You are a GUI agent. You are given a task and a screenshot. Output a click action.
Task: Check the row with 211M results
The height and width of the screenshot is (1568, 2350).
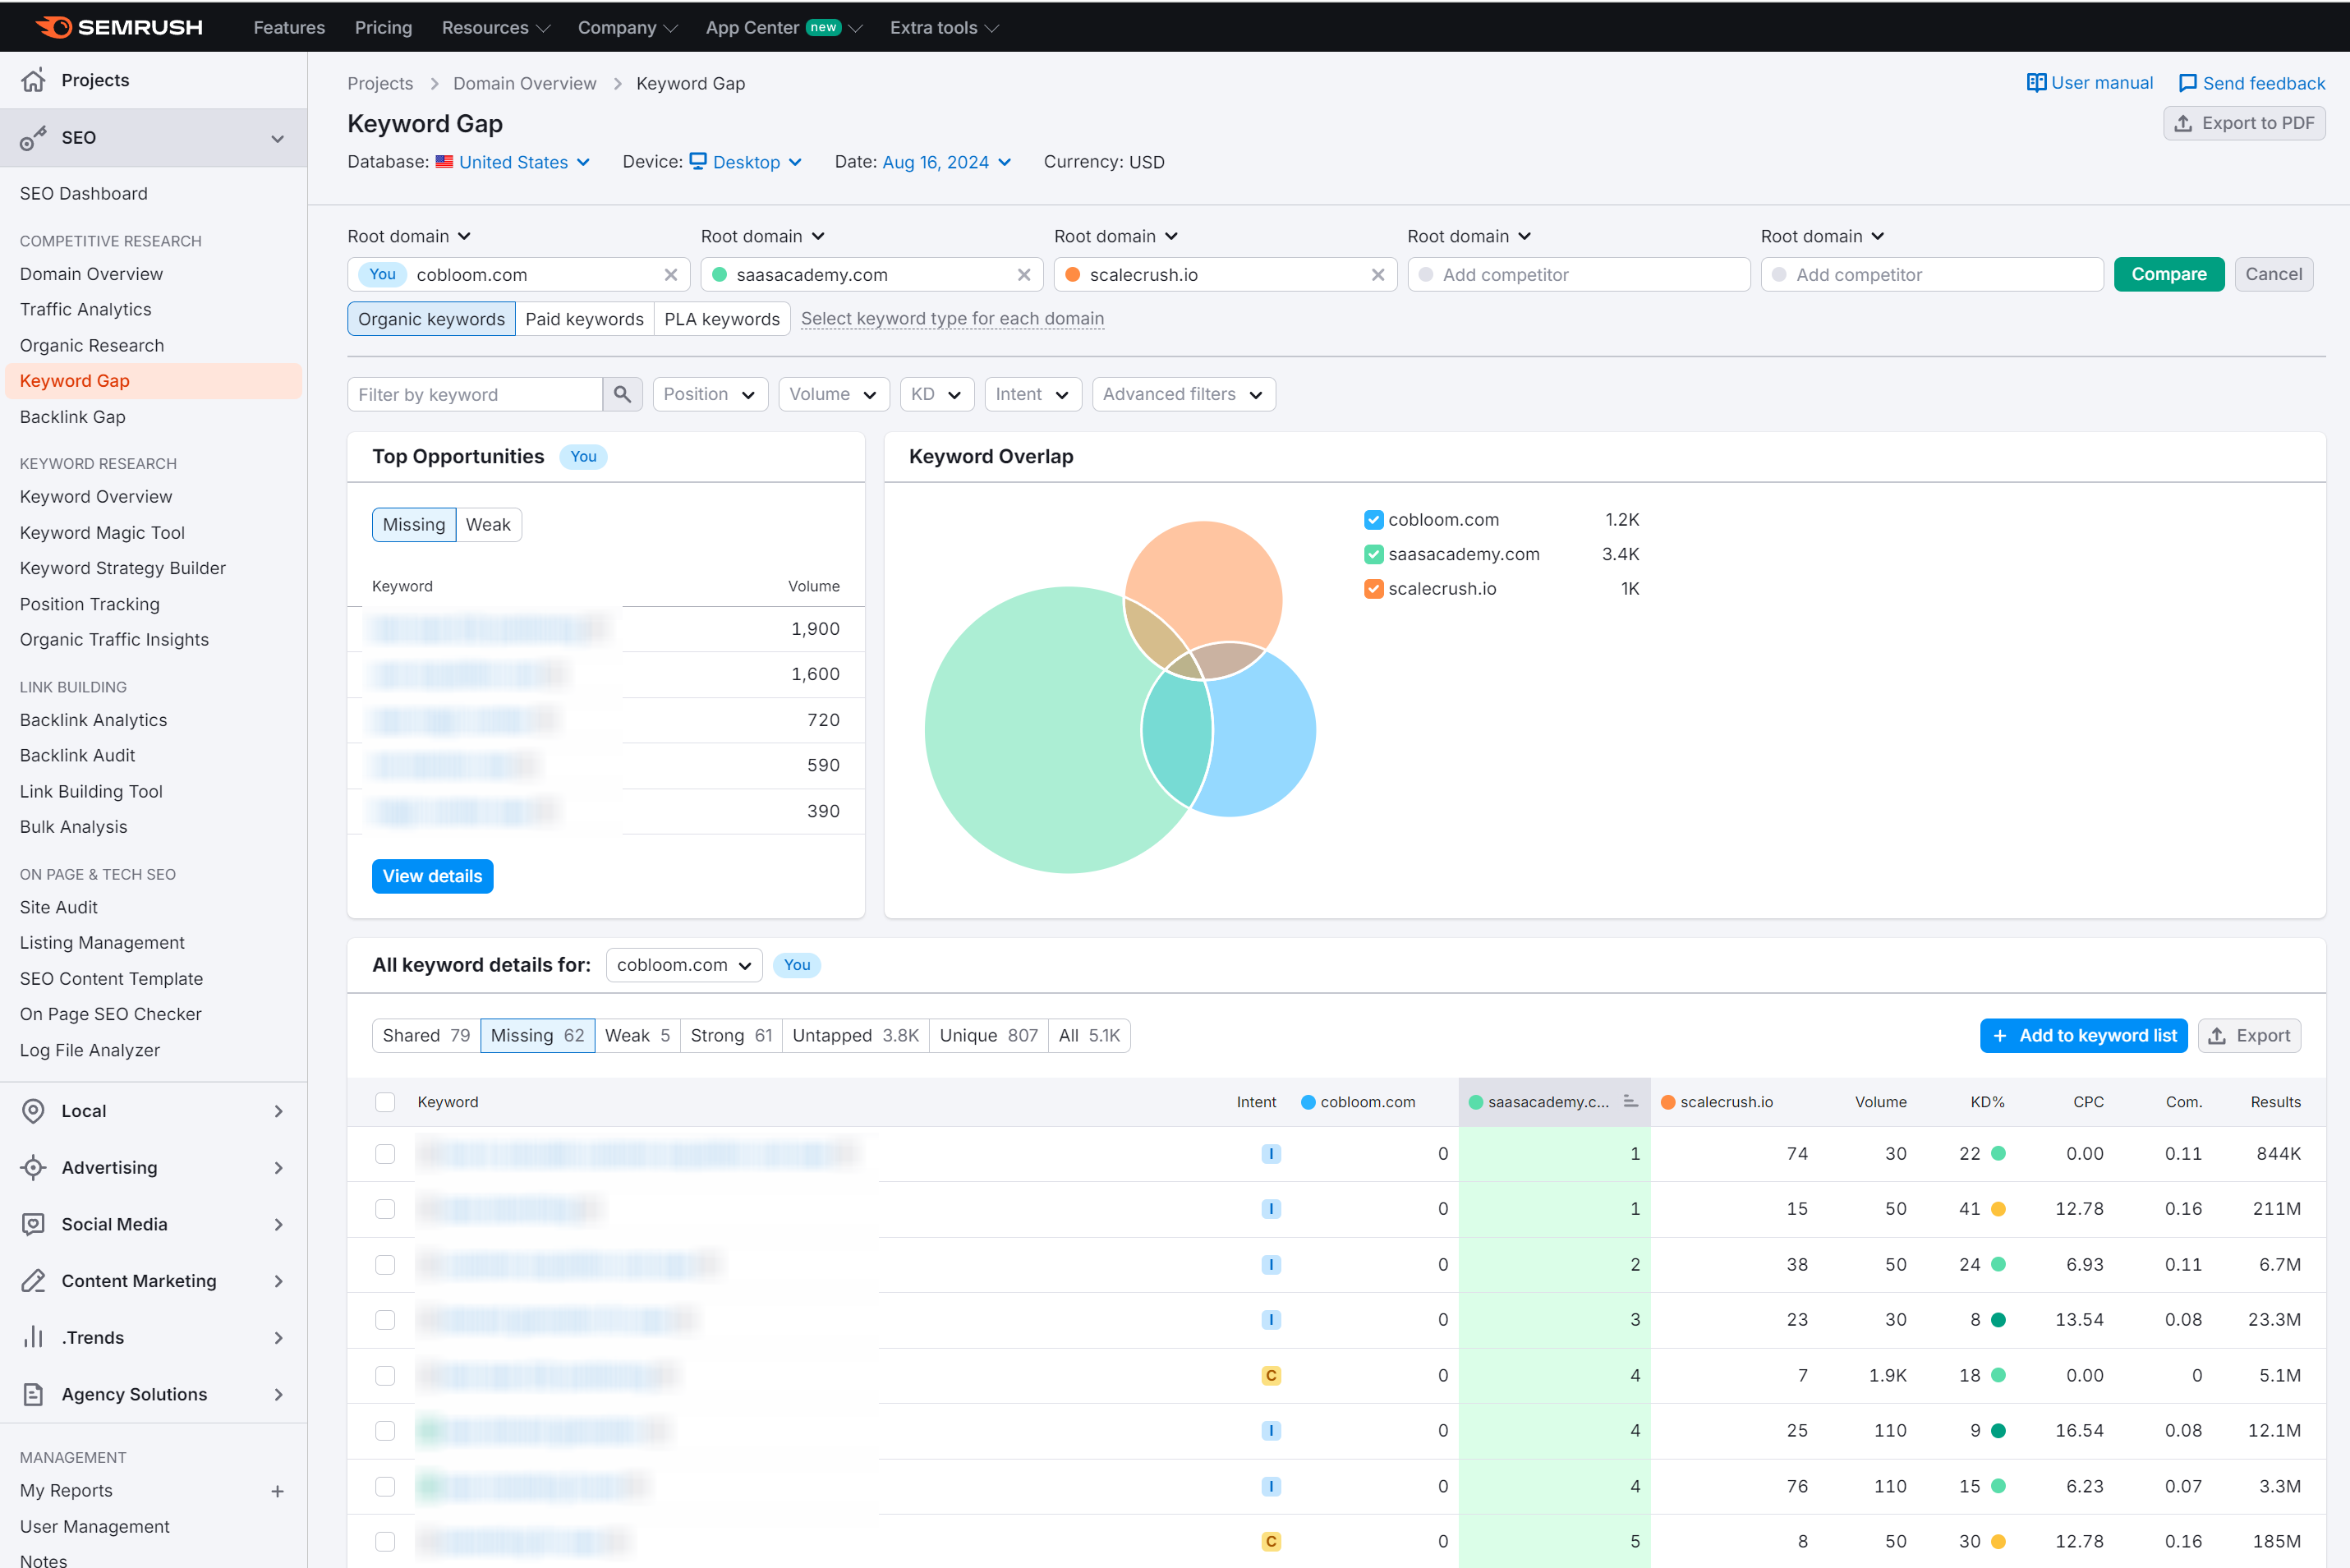(x=385, y=1209)
